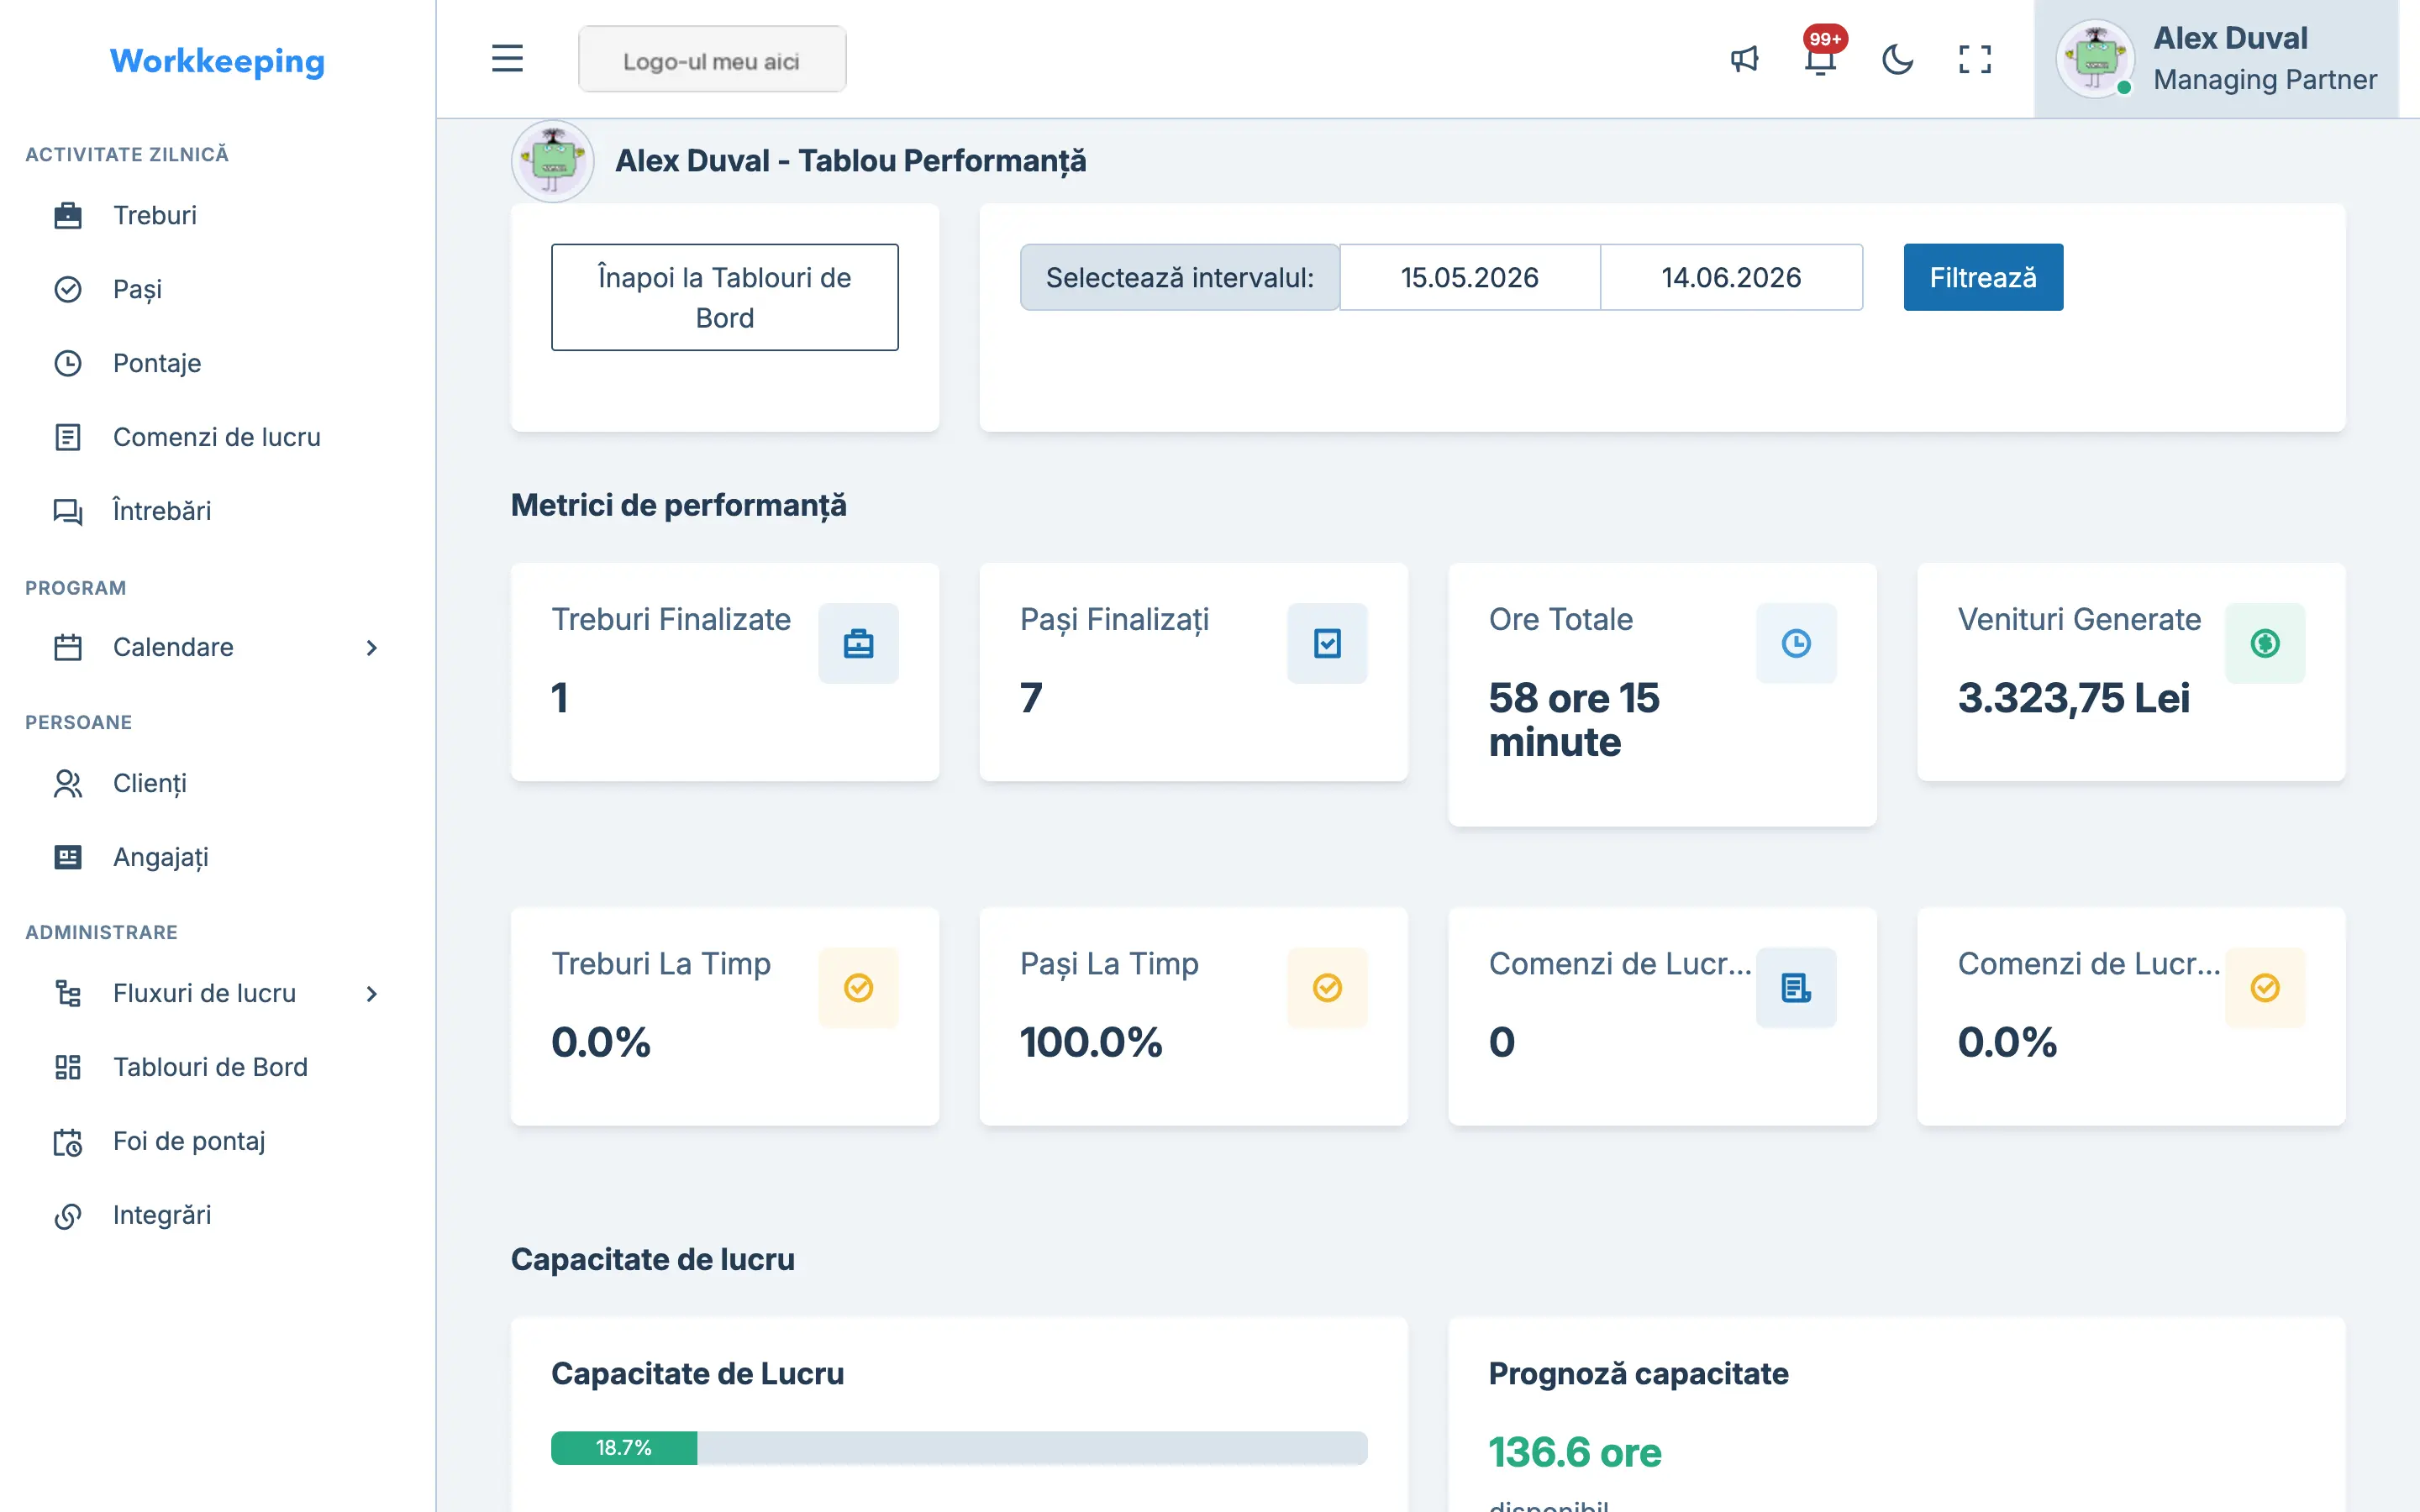2420x1512 pixels.
Task: Click the briefcase icon on Treburi Finalizate
Action: pyautogui.click(x=858, y=643)
